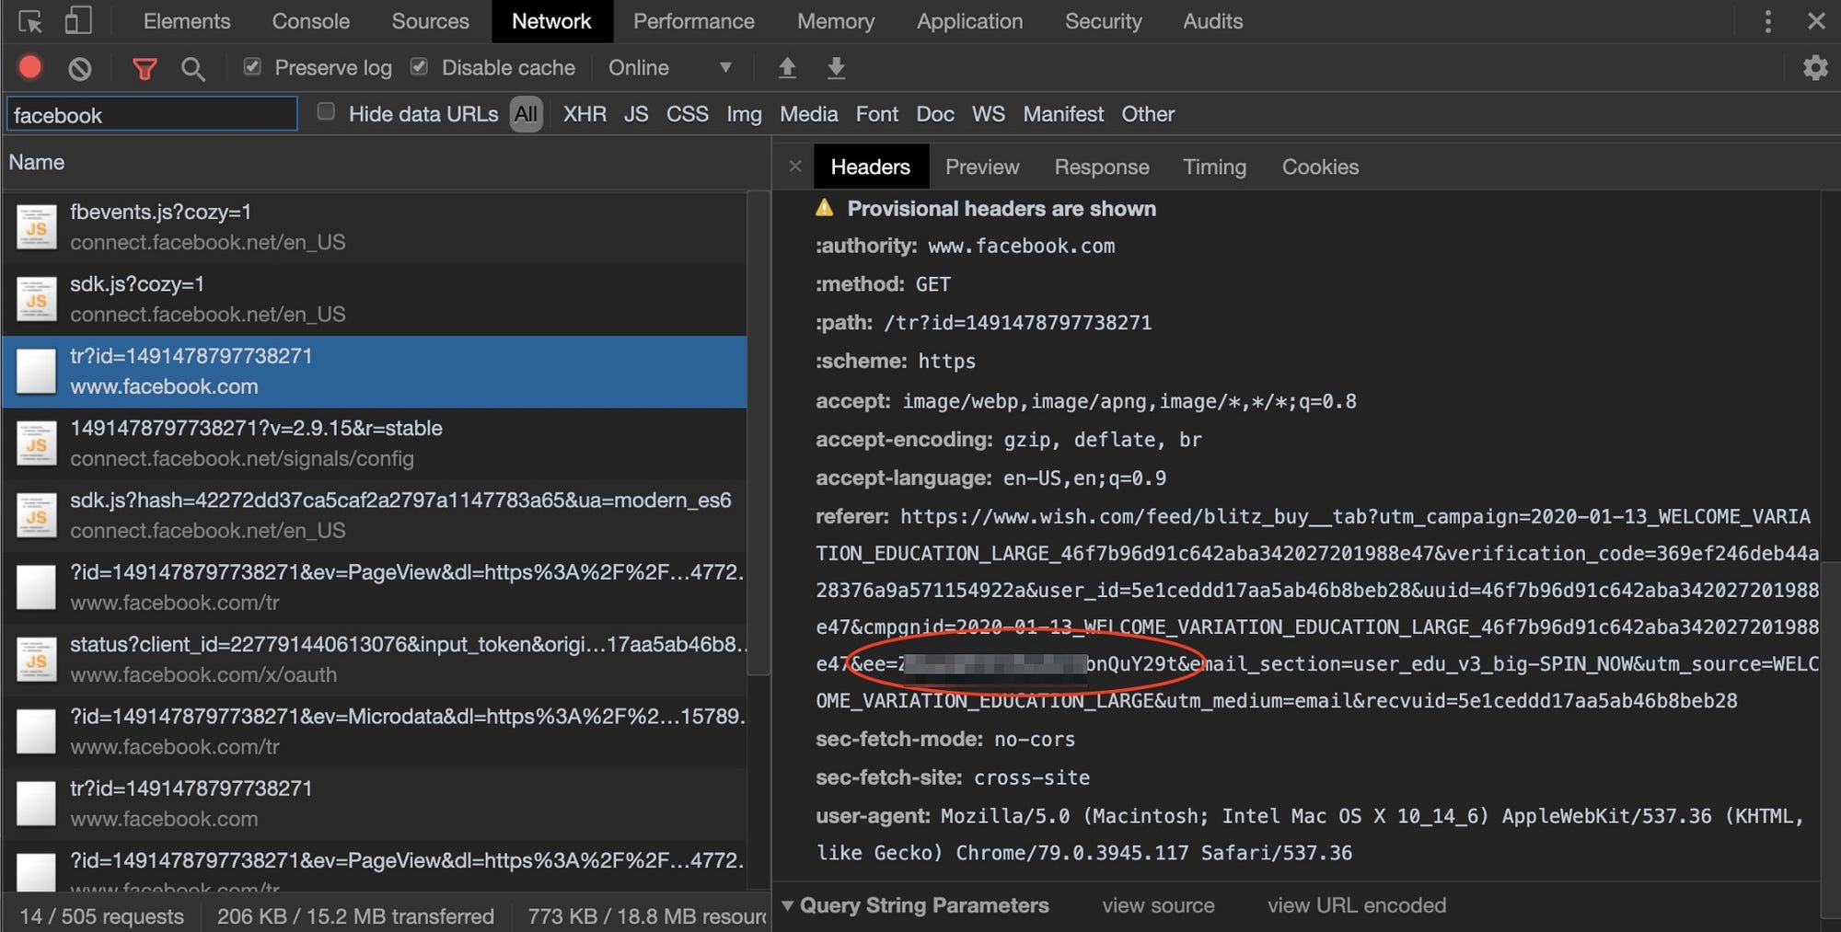Click the provisional headers warning icon
Screen dimensions: 1841x932
(825, 208)
